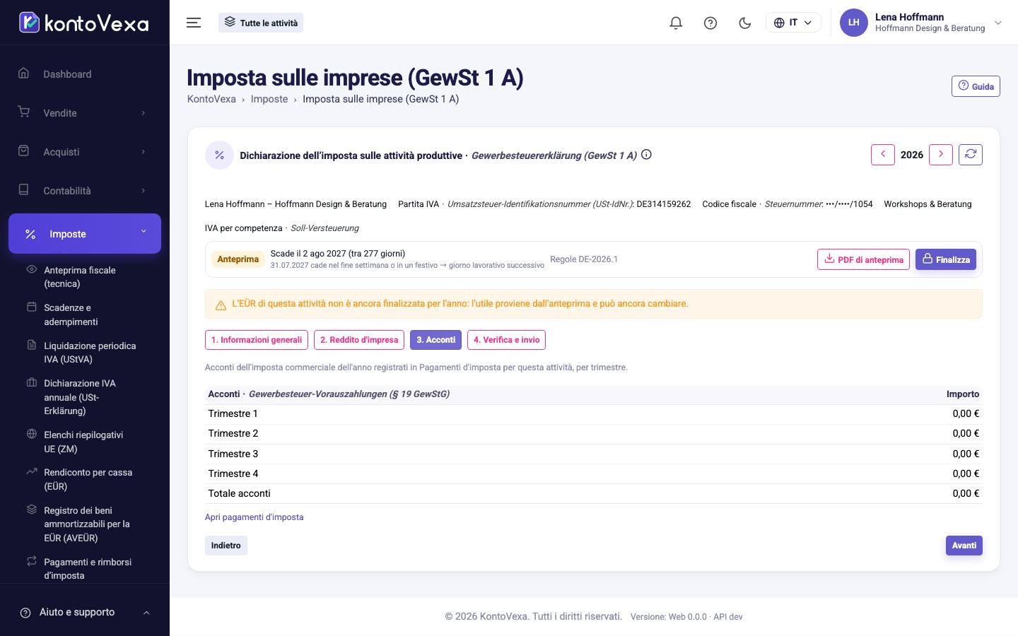The width and height of the screenshot is (1018, 636).
Task: Open Elenchi riepilogativi UE (ZM)
Action: [x=85, y=442]
